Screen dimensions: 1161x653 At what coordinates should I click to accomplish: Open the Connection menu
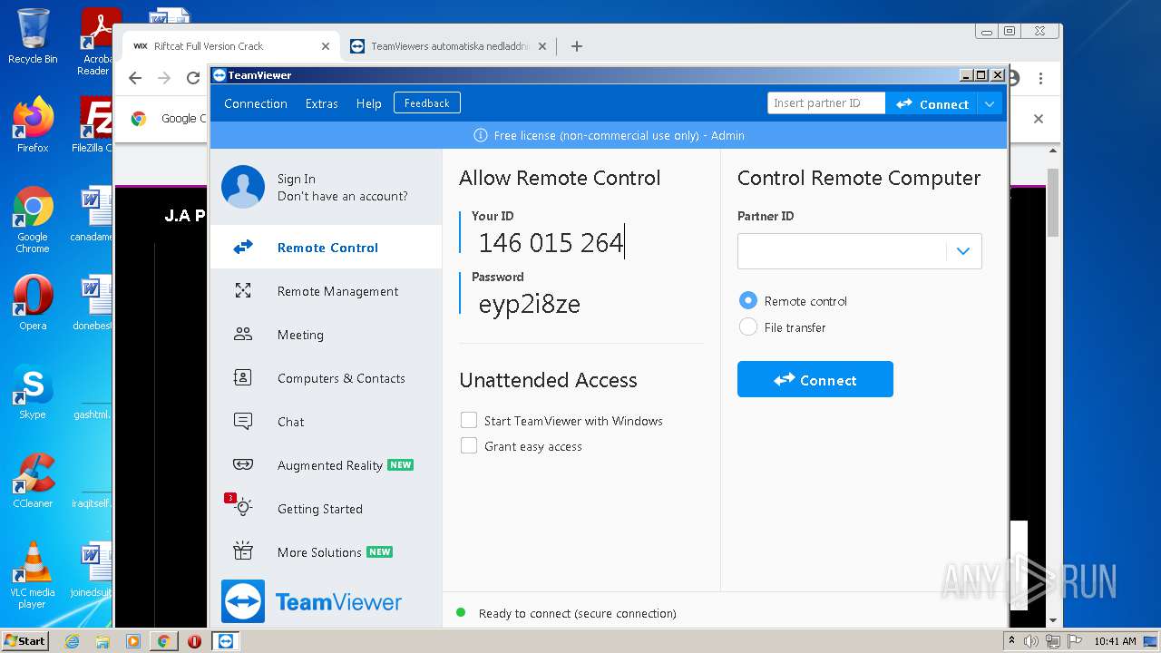(256, 103)
